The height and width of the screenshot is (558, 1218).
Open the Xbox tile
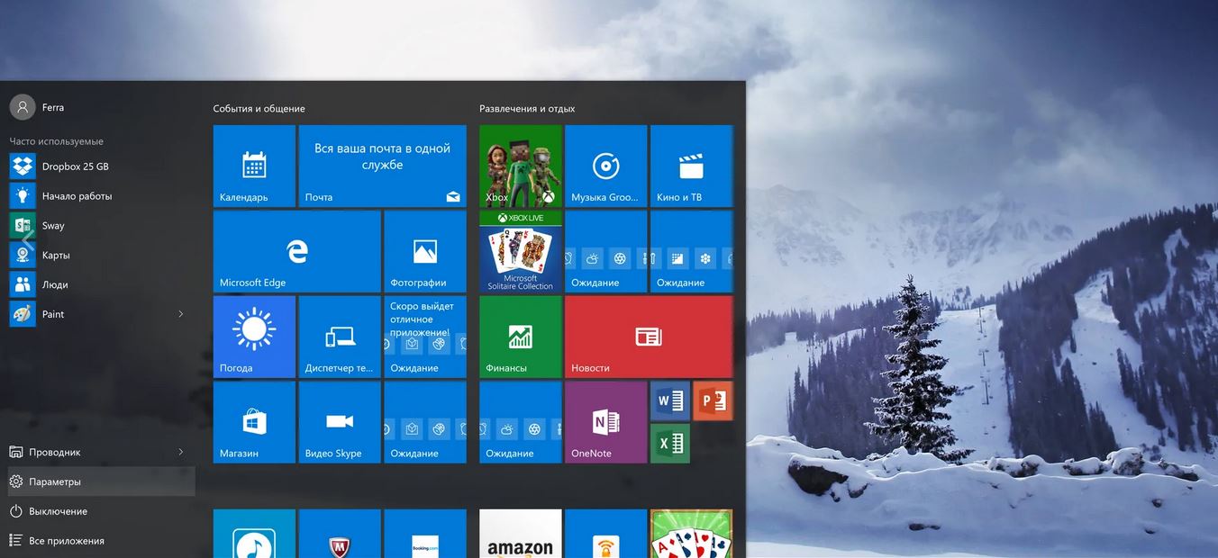521,166
